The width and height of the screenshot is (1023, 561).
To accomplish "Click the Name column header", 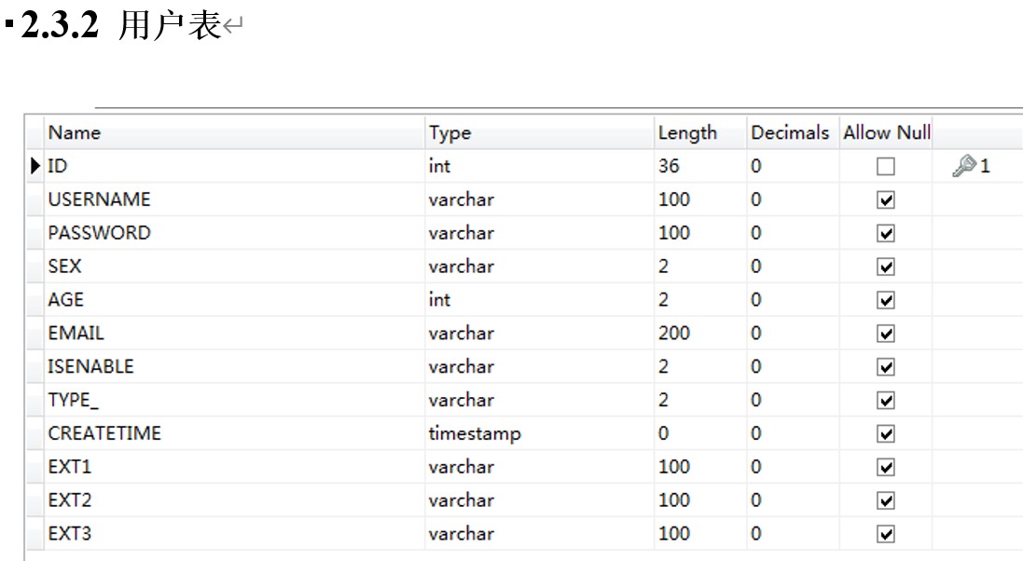I will click(235, 132).
